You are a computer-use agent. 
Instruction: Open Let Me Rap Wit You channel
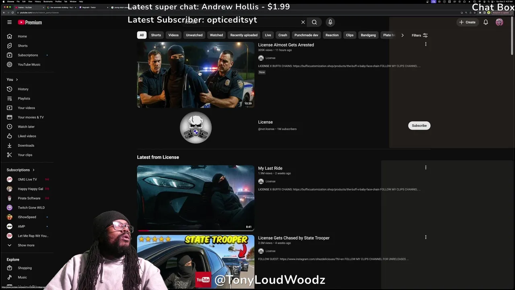[27, 236]
